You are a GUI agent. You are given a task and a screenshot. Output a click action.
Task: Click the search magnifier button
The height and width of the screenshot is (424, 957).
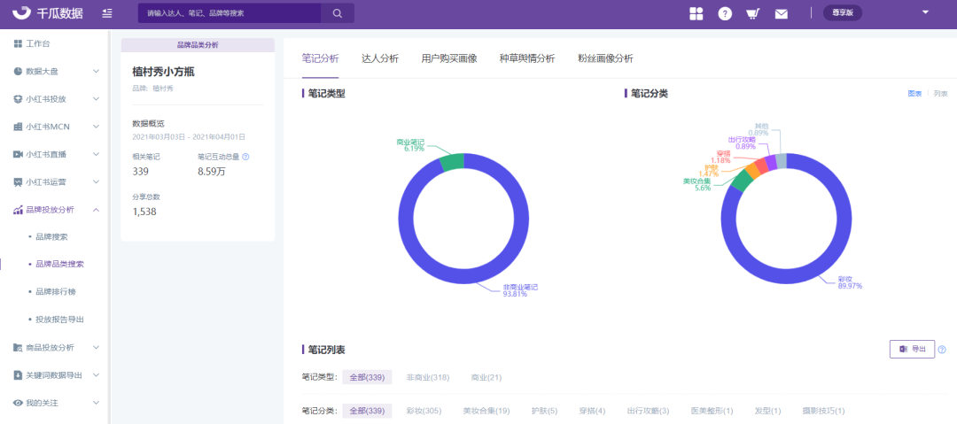tap(338, 13)
